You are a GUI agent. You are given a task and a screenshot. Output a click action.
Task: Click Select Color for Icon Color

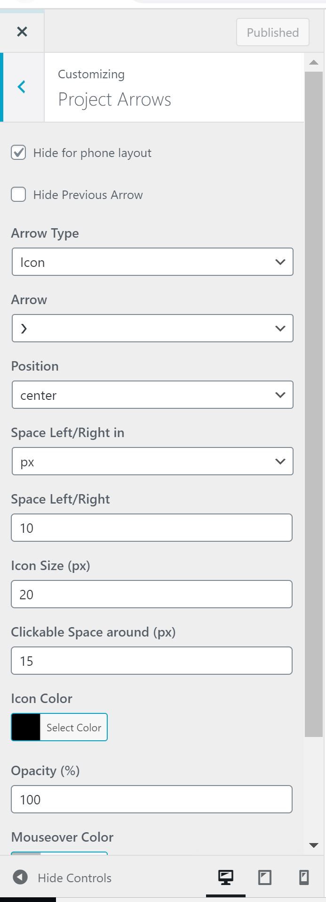click(73, 727)
